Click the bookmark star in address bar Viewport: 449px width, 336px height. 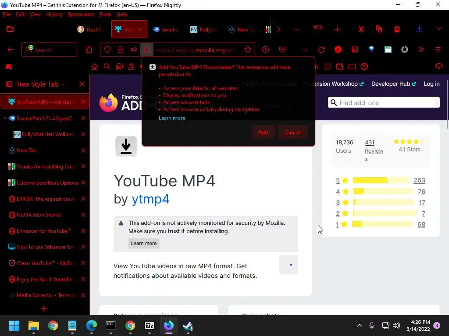(248, 50)
